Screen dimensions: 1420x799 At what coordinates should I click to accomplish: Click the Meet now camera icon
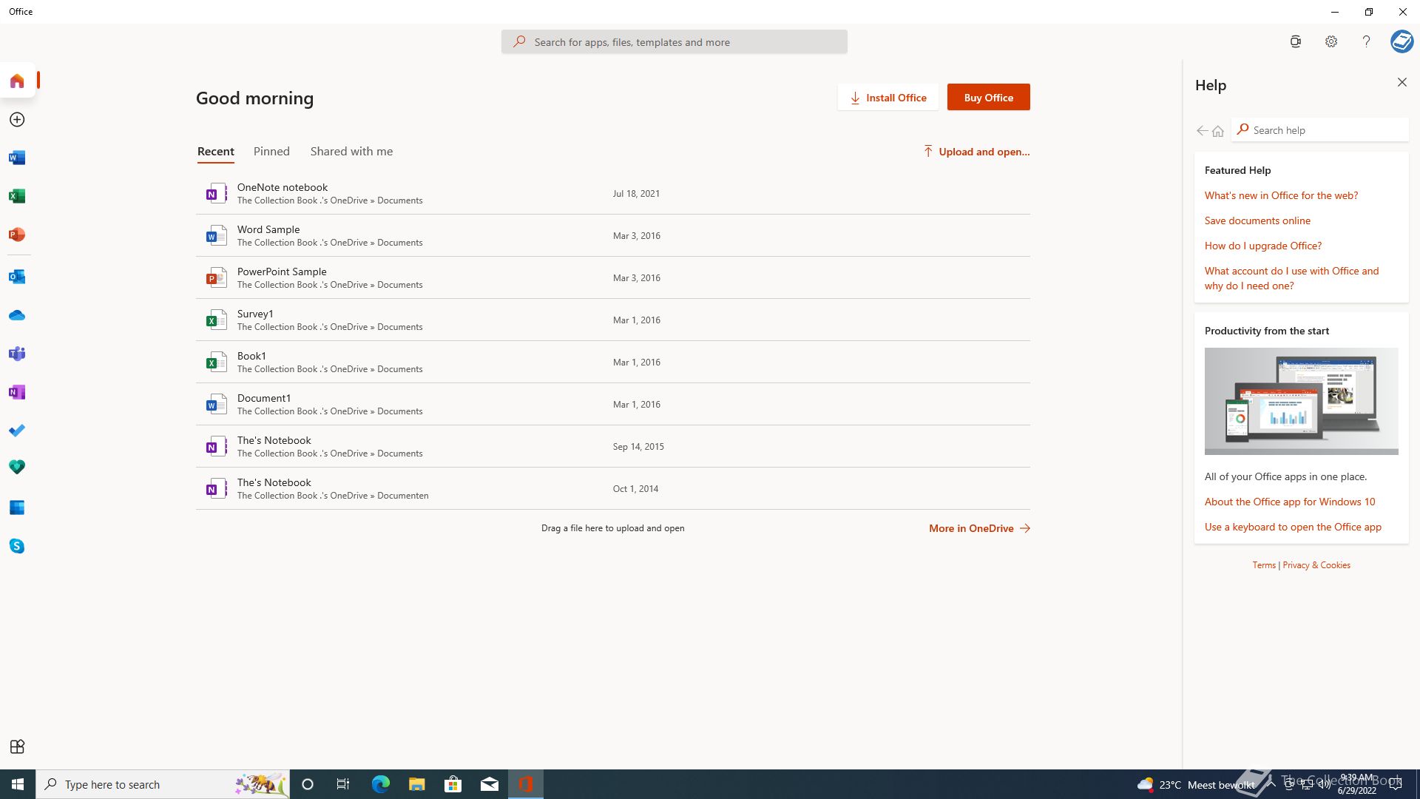click(1295, 41)
